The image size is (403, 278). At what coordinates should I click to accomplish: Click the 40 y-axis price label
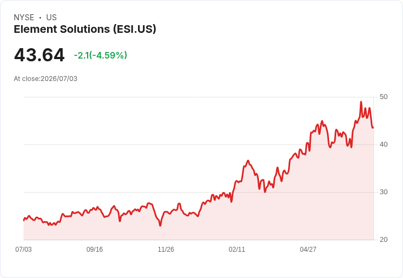383,144
